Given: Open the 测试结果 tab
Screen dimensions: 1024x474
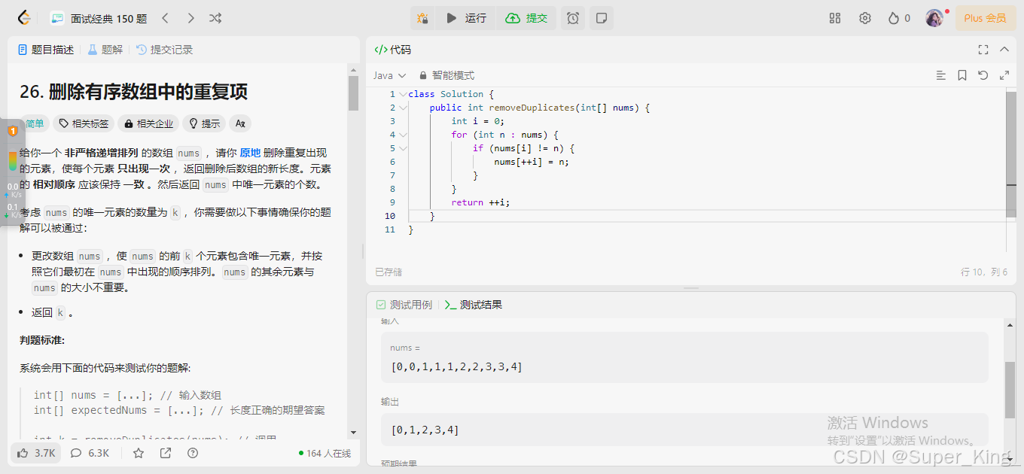Looking at the screenshot, I should [480, 304].
